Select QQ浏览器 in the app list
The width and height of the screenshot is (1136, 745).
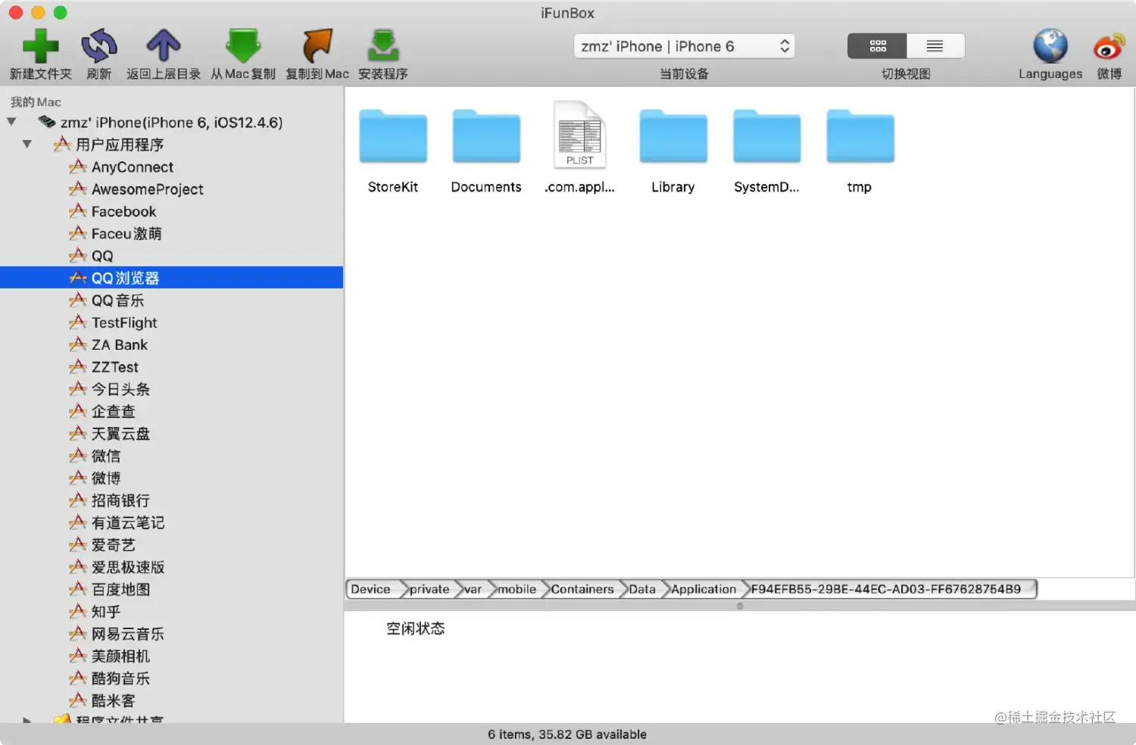tap(171, 278)
